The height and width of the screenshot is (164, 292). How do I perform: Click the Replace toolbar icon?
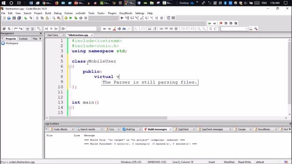[x=59, y=18]
